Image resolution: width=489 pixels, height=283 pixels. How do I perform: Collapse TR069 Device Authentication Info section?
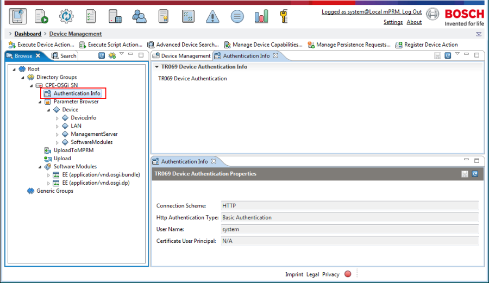[157, 67]
